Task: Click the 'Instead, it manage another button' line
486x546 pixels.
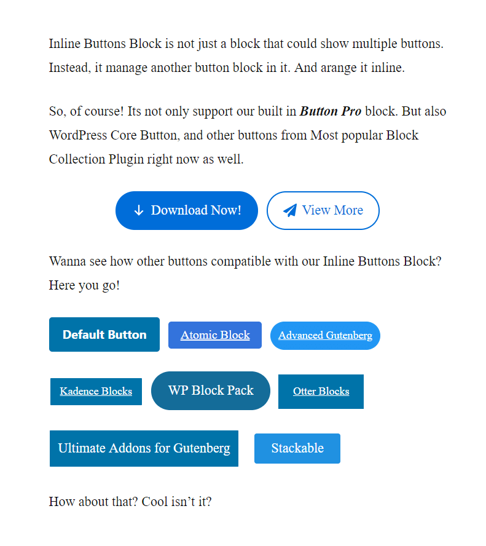Action: tap(227, 68)
